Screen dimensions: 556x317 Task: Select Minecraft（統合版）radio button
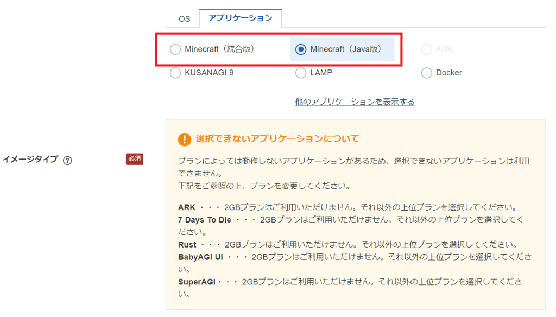click(175, 49)
